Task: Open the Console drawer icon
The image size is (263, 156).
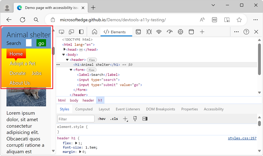Action: click(x=138, y=32)
